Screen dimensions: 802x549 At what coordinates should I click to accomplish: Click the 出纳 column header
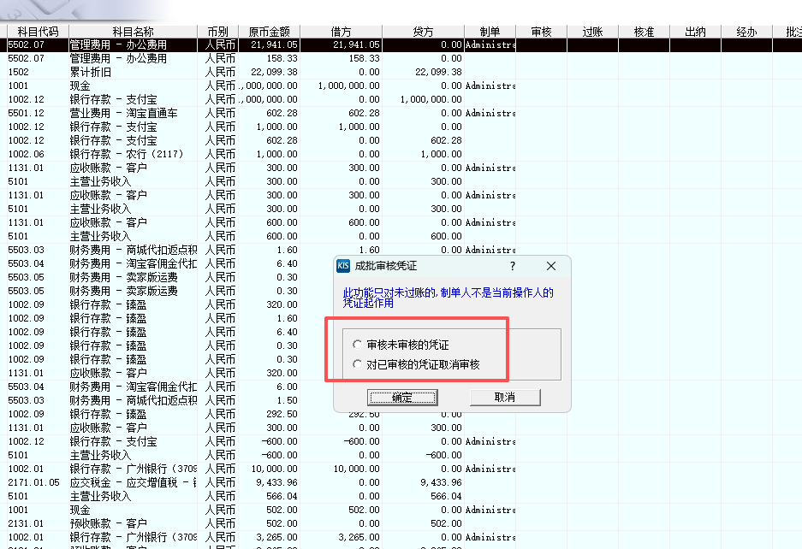point(695,32)
